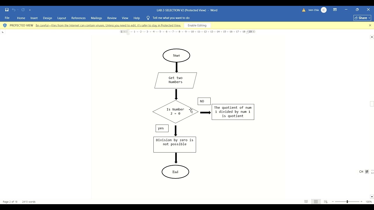The height and width of the screenshot is (210, 374).
Task: Click the zoom in plus button
Action: click(361, 202)
